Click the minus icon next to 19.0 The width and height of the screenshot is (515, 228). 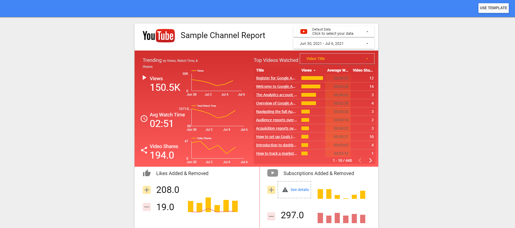[147, 207]
